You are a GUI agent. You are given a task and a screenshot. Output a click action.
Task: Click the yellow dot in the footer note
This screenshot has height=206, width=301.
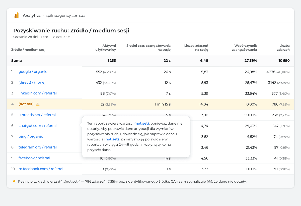pos(14,181)
